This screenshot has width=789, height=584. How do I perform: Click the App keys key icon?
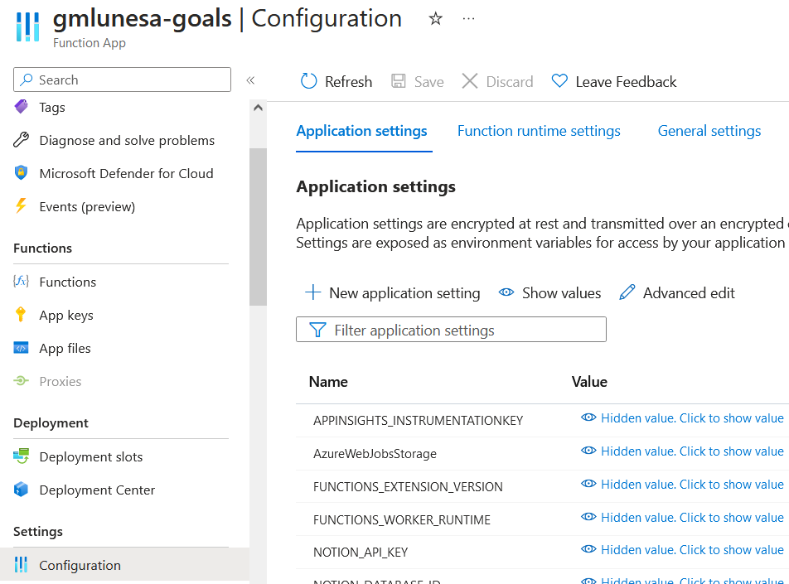tap(22, 315)
